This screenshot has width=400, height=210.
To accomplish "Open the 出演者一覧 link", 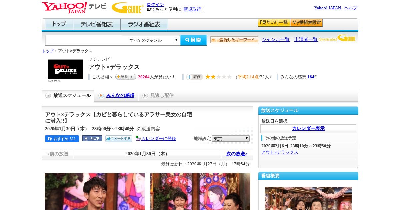I will point(306,40).
